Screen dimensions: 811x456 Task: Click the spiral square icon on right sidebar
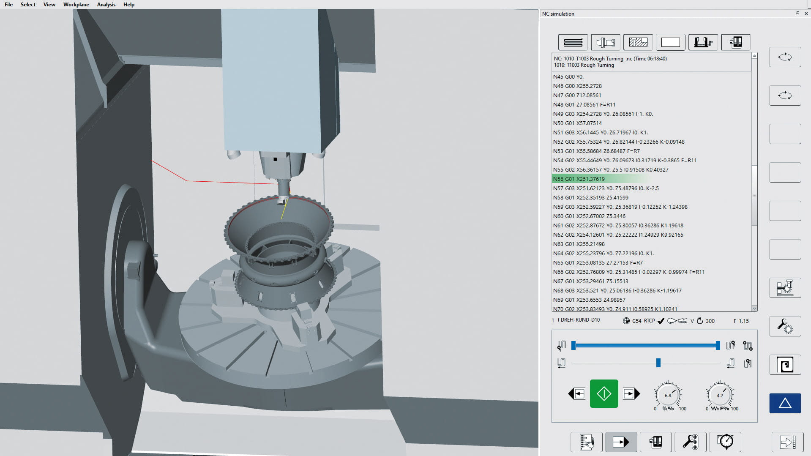coord(785,365)
